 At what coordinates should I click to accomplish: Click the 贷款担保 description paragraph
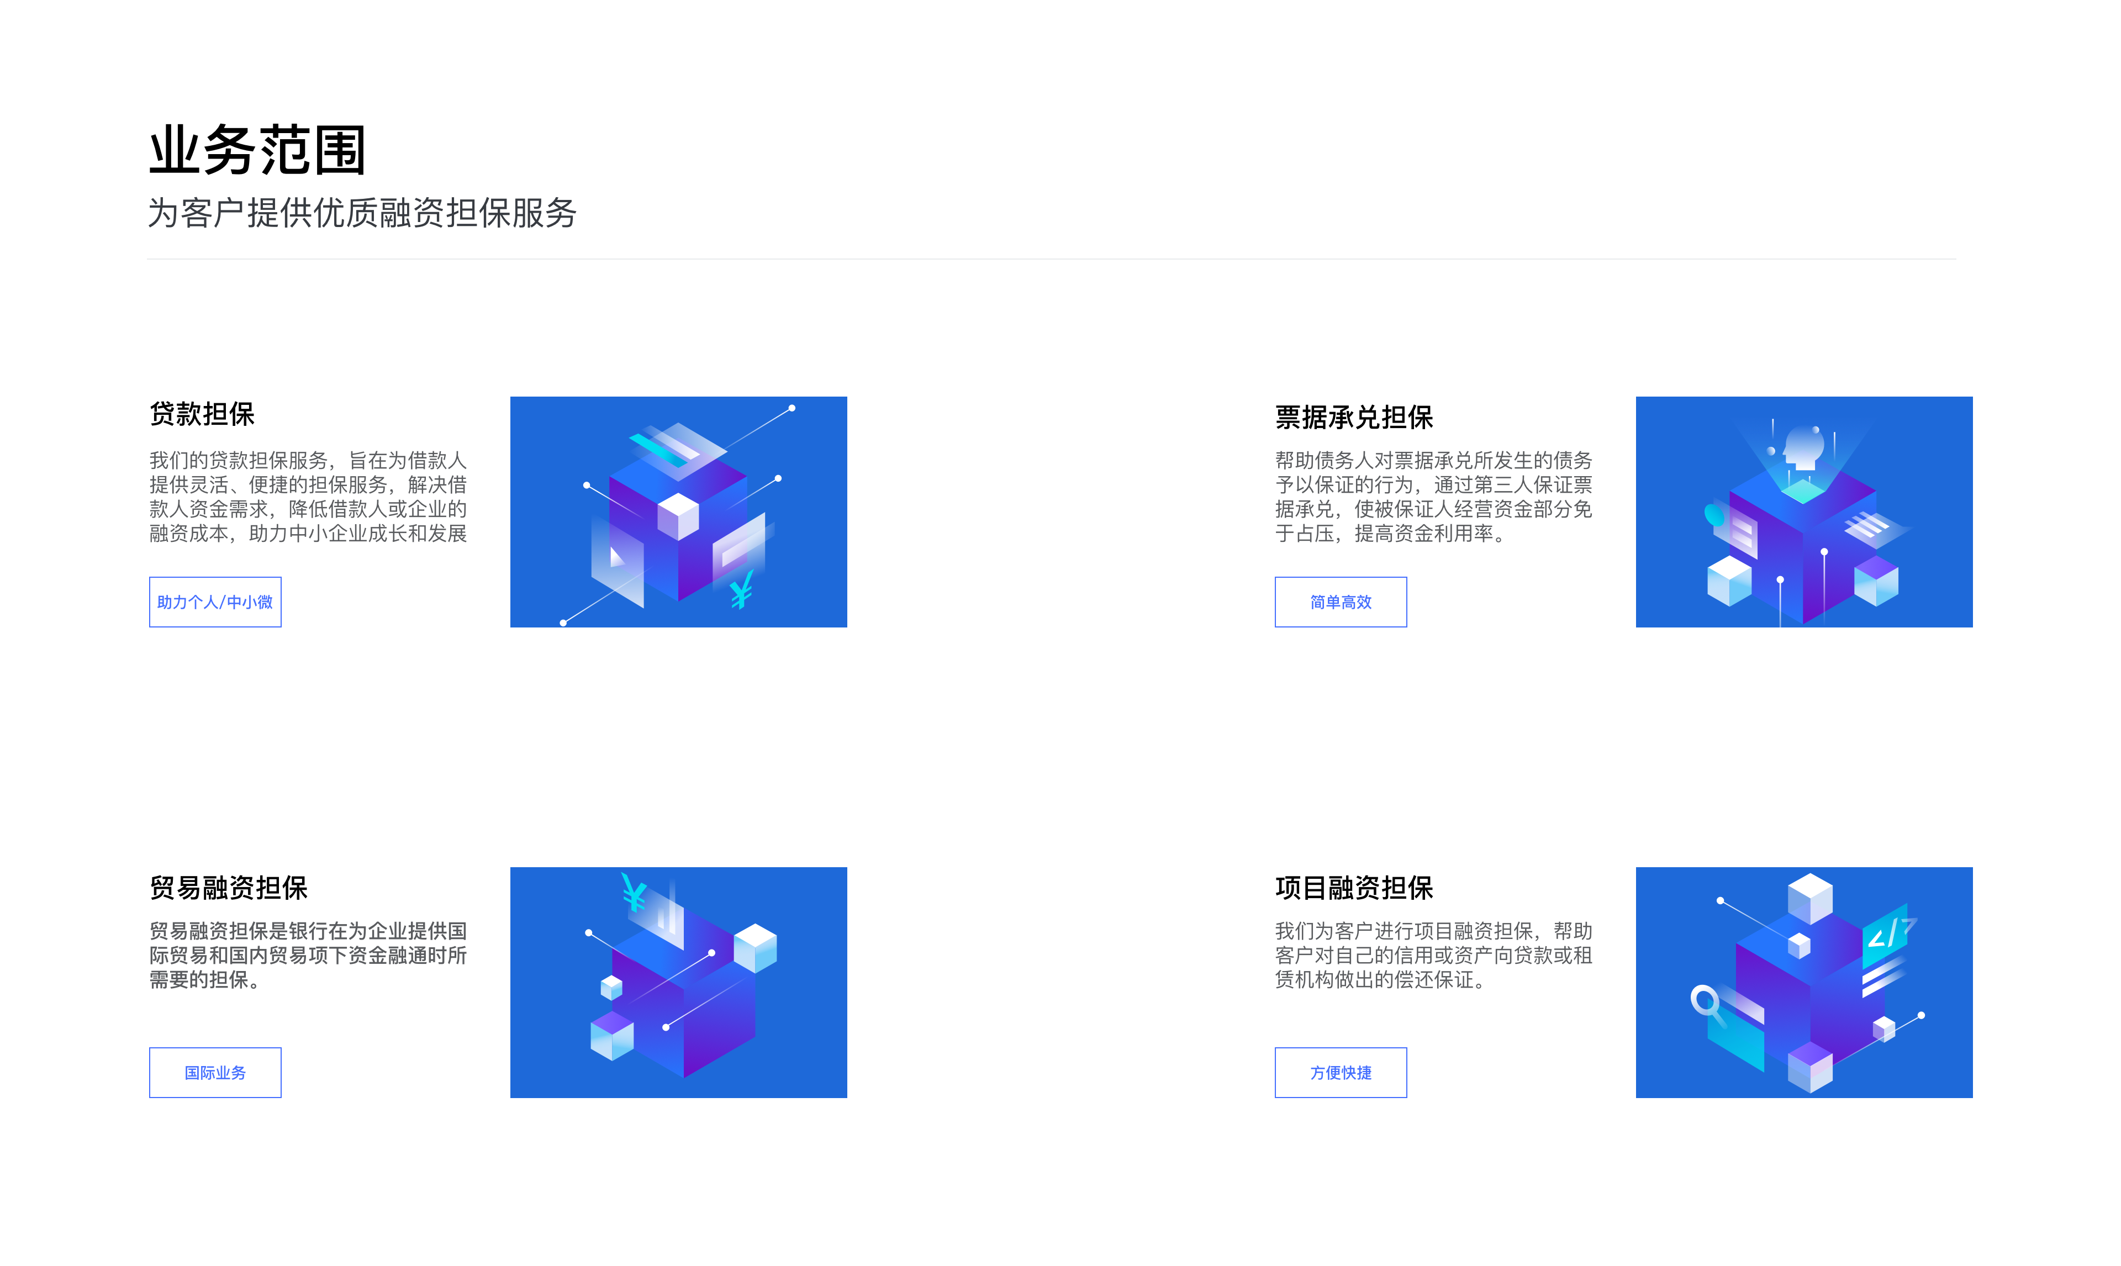click(x=308, y=497)
